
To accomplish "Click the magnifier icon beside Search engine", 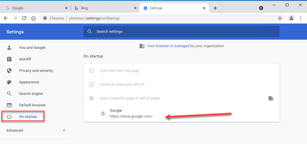I will coord(9,94).
